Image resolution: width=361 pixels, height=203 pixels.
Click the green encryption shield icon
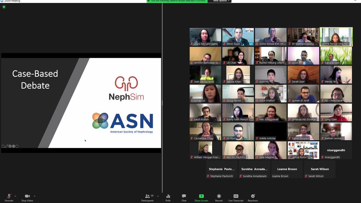[4, 7]
